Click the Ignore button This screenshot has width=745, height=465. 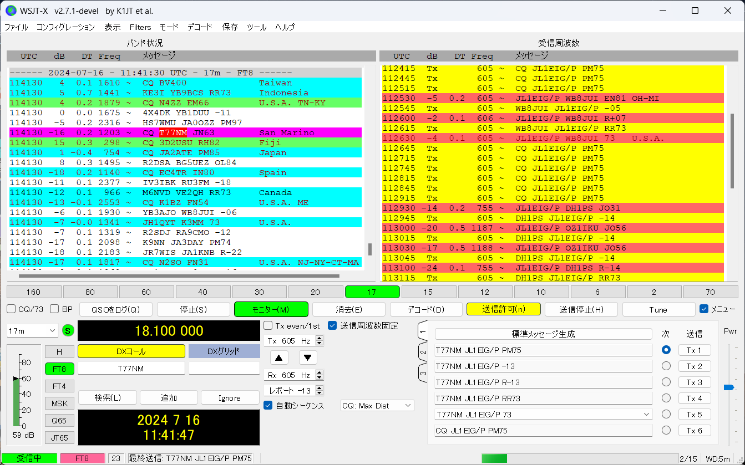pyautogui.click(x=230, y=397)
